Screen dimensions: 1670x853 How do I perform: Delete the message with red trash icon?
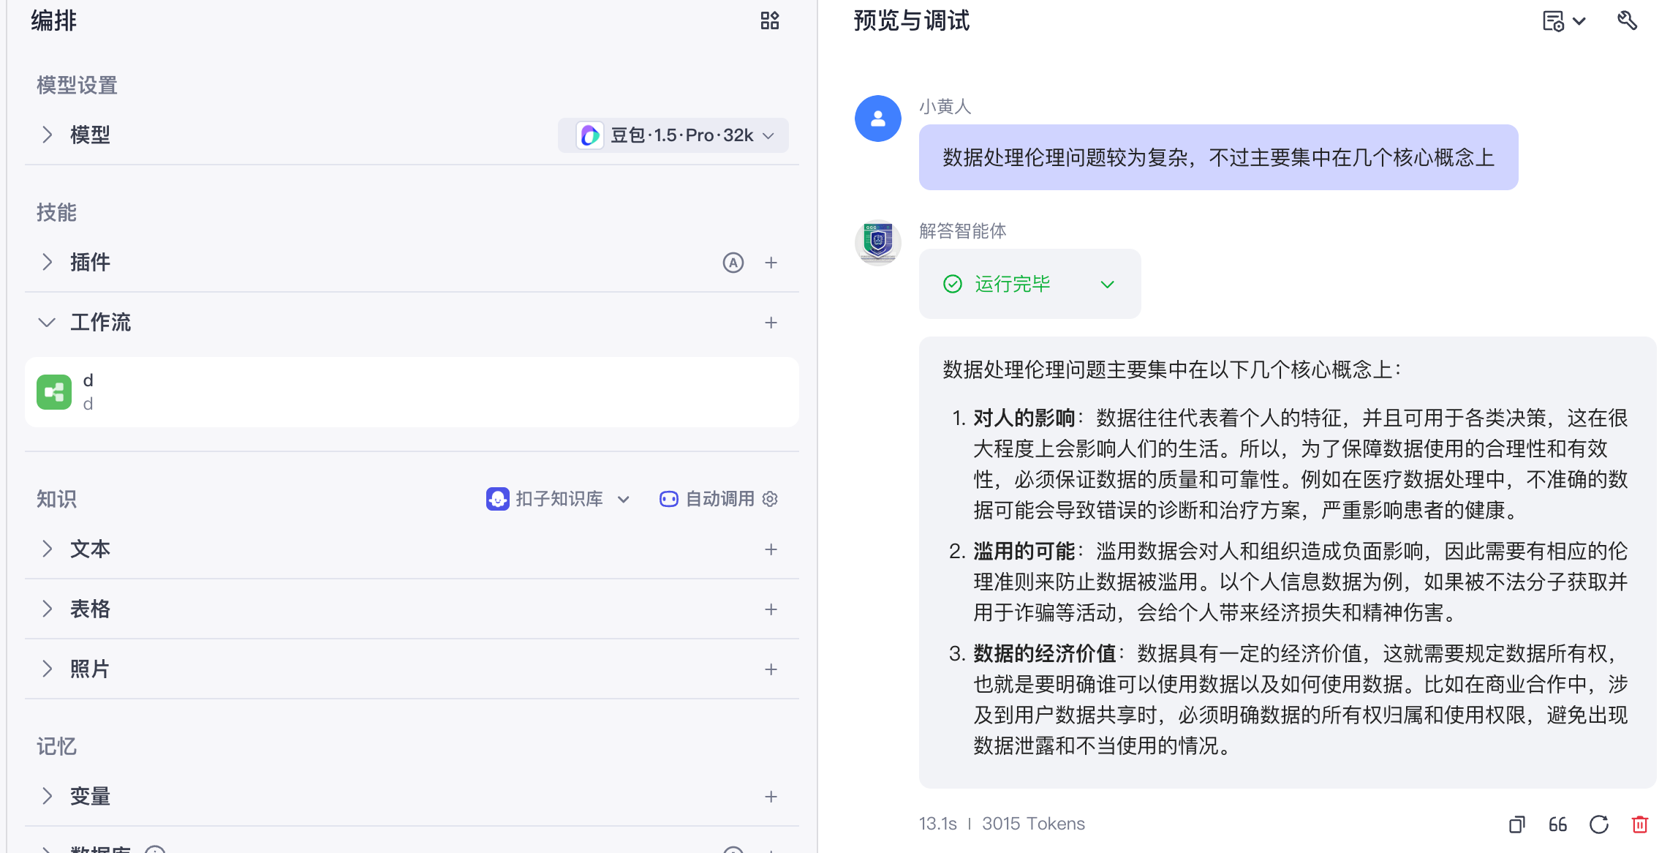tap(1640, 824)
